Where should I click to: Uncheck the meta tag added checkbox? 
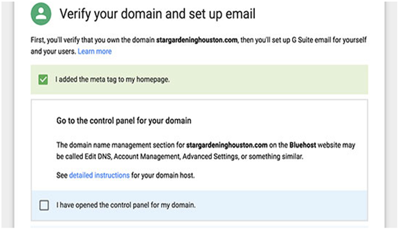(x=43, y=80)
